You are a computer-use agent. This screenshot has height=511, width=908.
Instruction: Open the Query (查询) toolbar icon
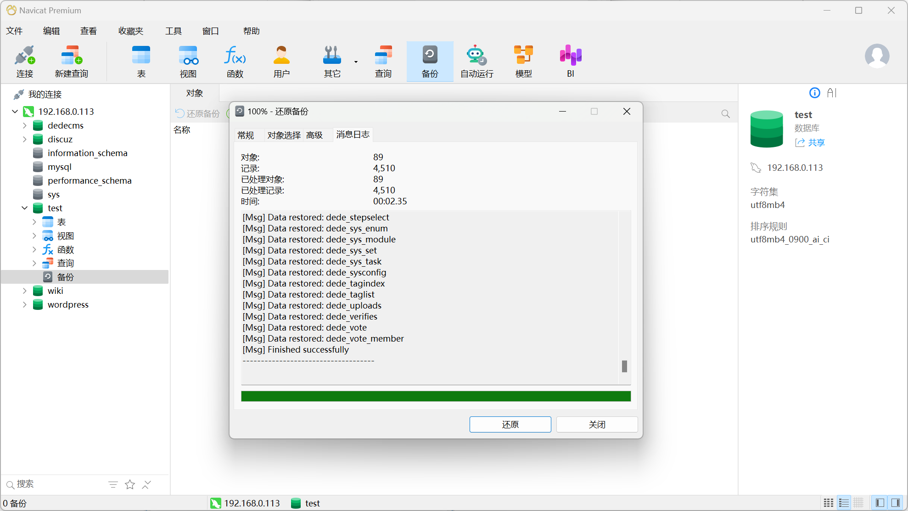383,62
